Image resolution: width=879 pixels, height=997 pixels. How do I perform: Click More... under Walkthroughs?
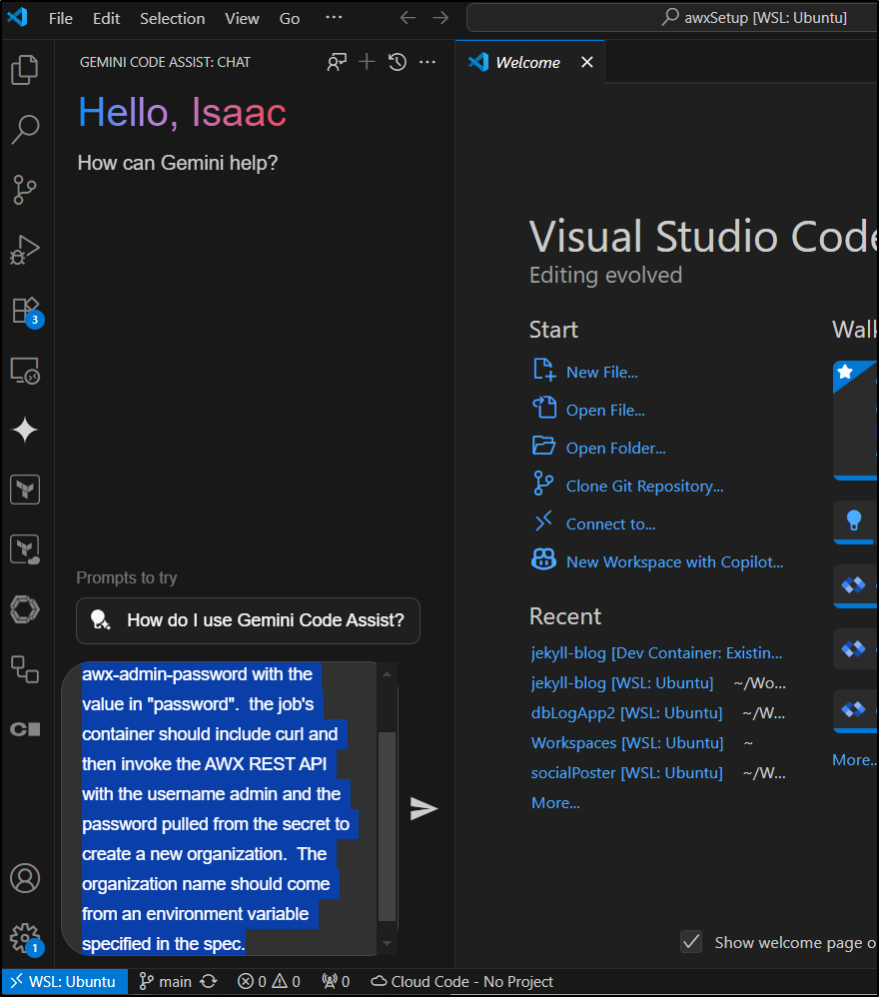(855, 760)
